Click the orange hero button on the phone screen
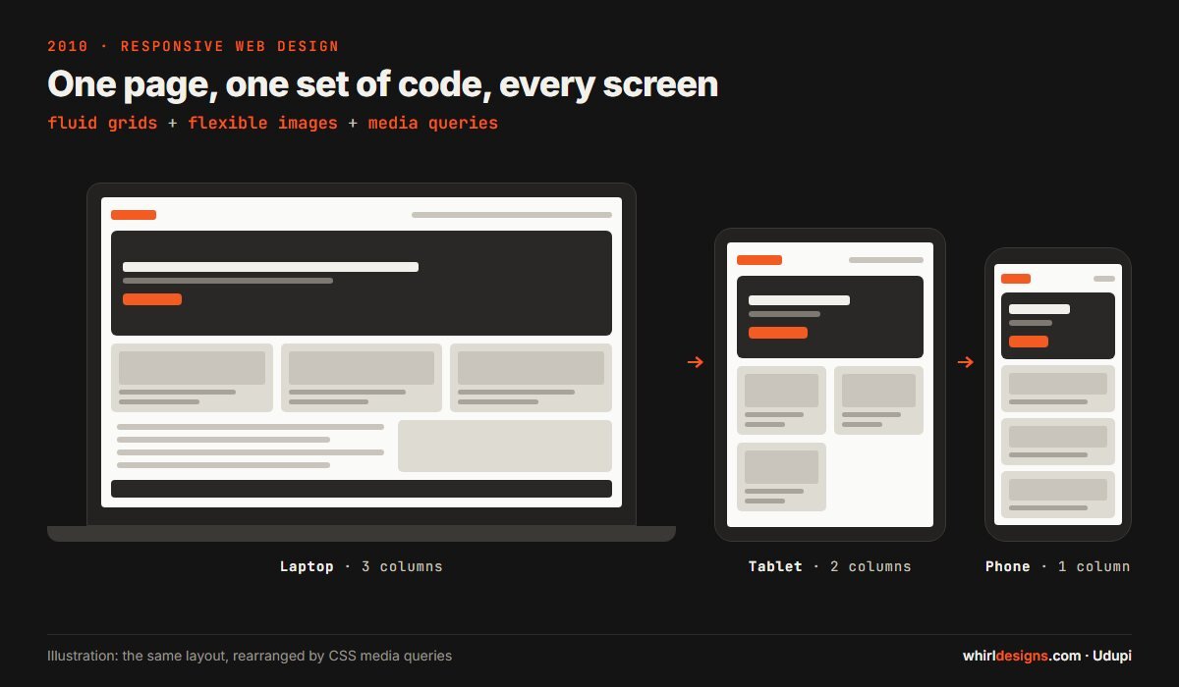The image size is (1179, 687). click(x=1029, y=342)
